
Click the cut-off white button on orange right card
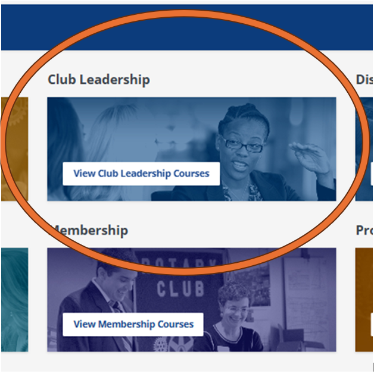tap(371, 324)
